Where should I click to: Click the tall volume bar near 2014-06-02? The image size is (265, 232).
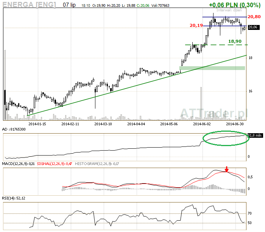pyautogui.click(x=201, y=104)
